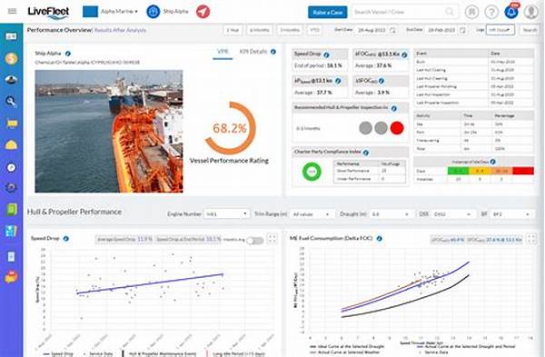The image size is (545, 357).
Task: Click the user profile avatar icon
Action: click(531, 12)
